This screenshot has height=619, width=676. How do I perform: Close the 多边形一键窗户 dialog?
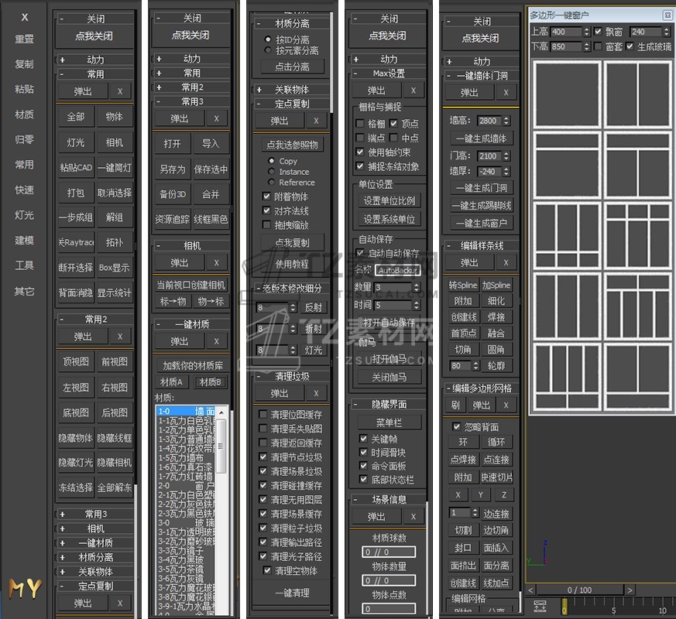667,15
